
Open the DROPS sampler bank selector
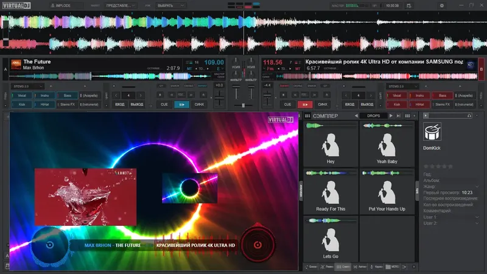pos(373,116)
